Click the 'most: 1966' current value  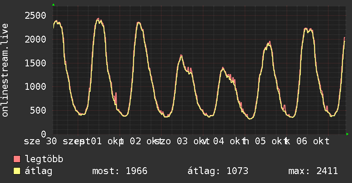pos(120,171)
